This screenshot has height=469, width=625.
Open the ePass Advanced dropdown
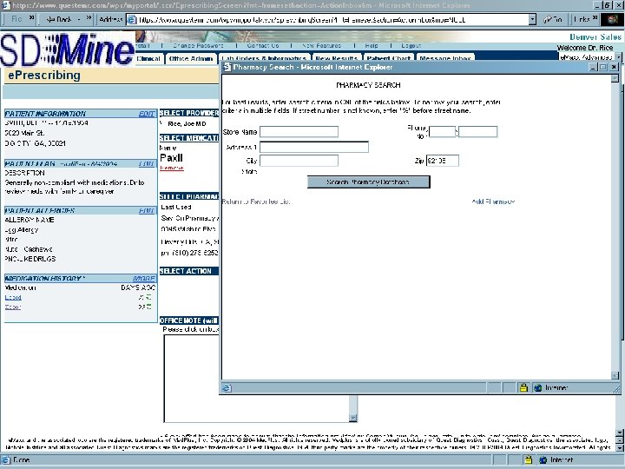coord(618,57)
